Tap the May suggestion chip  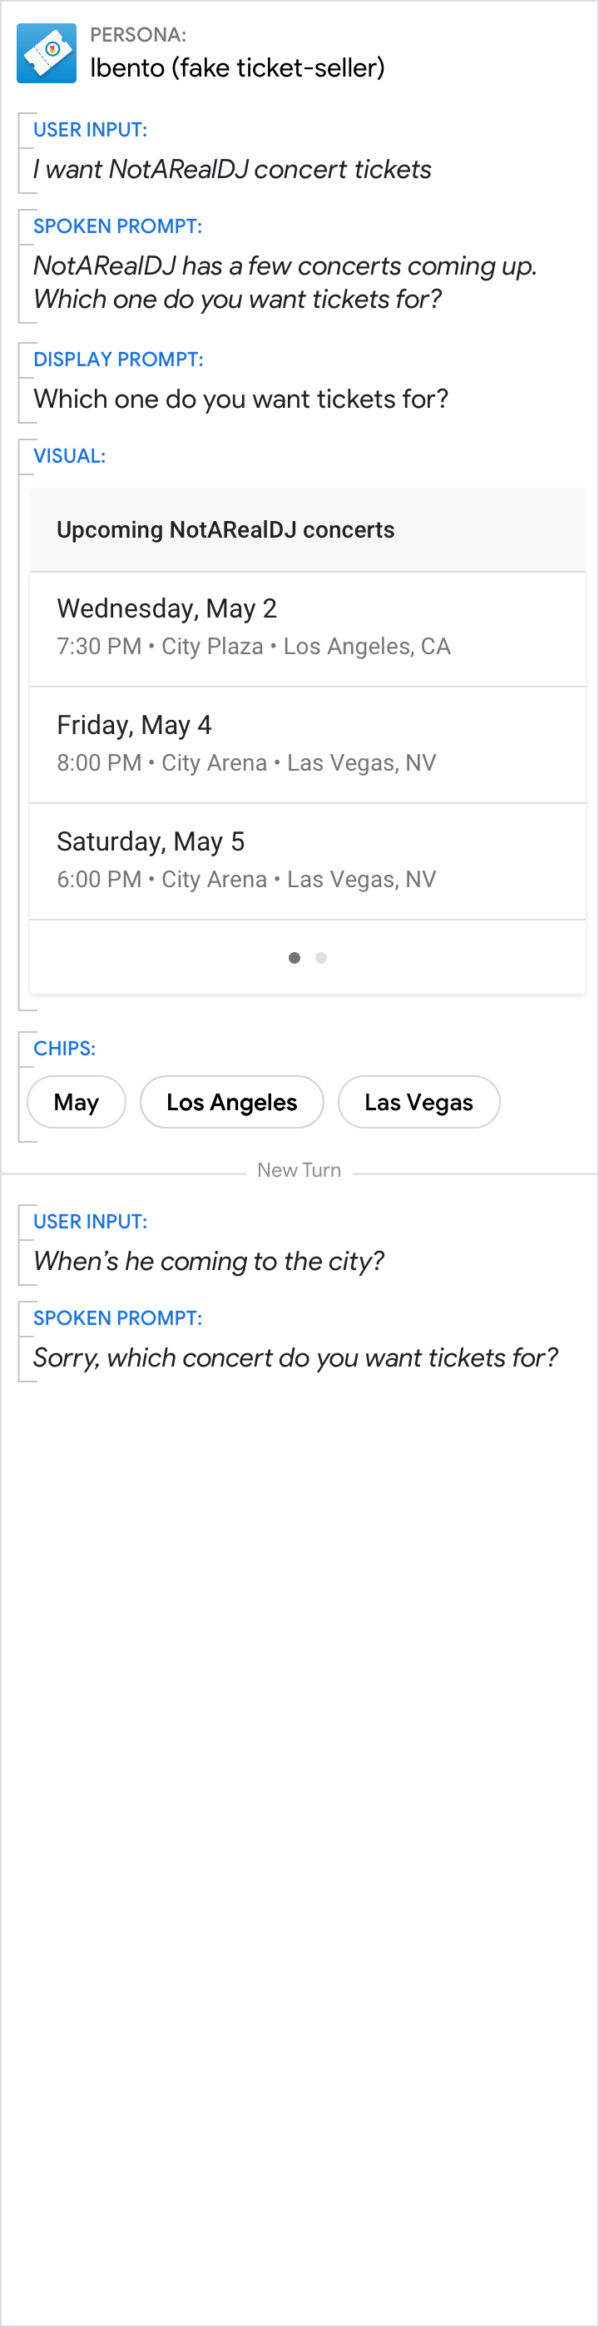point(77,1102)
